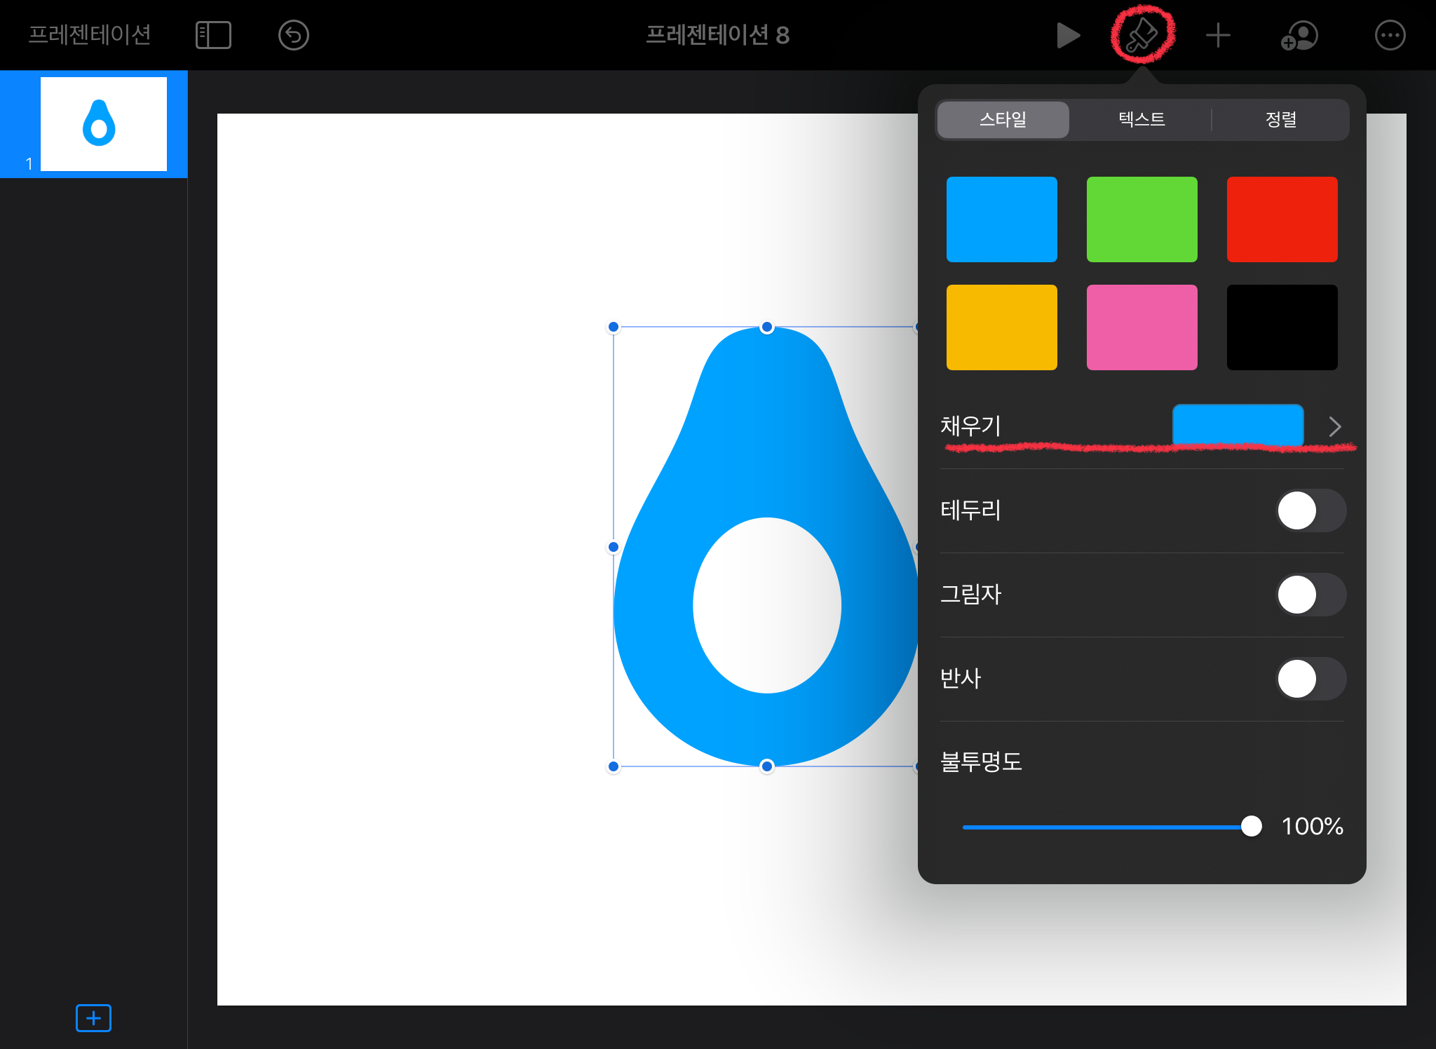1436x1049 pixels.
Task: Click the 불투명도 opacity slider handle
Action: point(1251,826)
